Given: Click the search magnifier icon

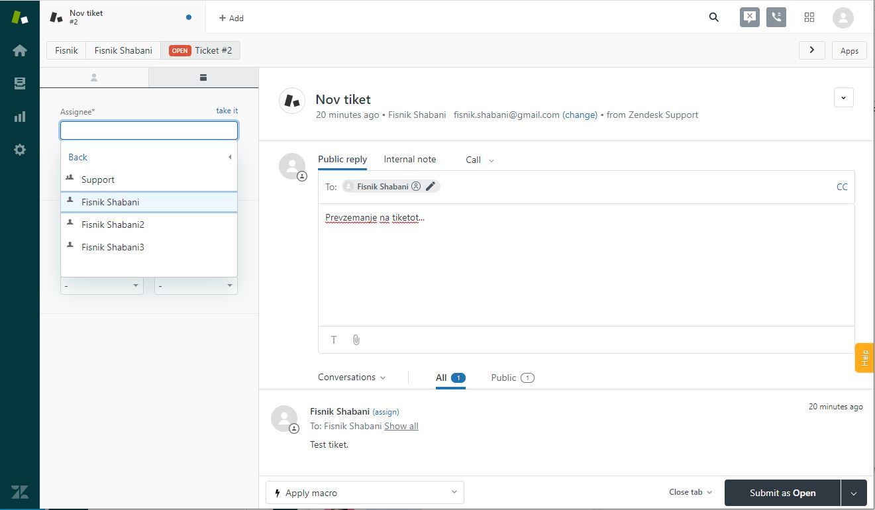Looking at the screenshot, I should coord(713,18).
